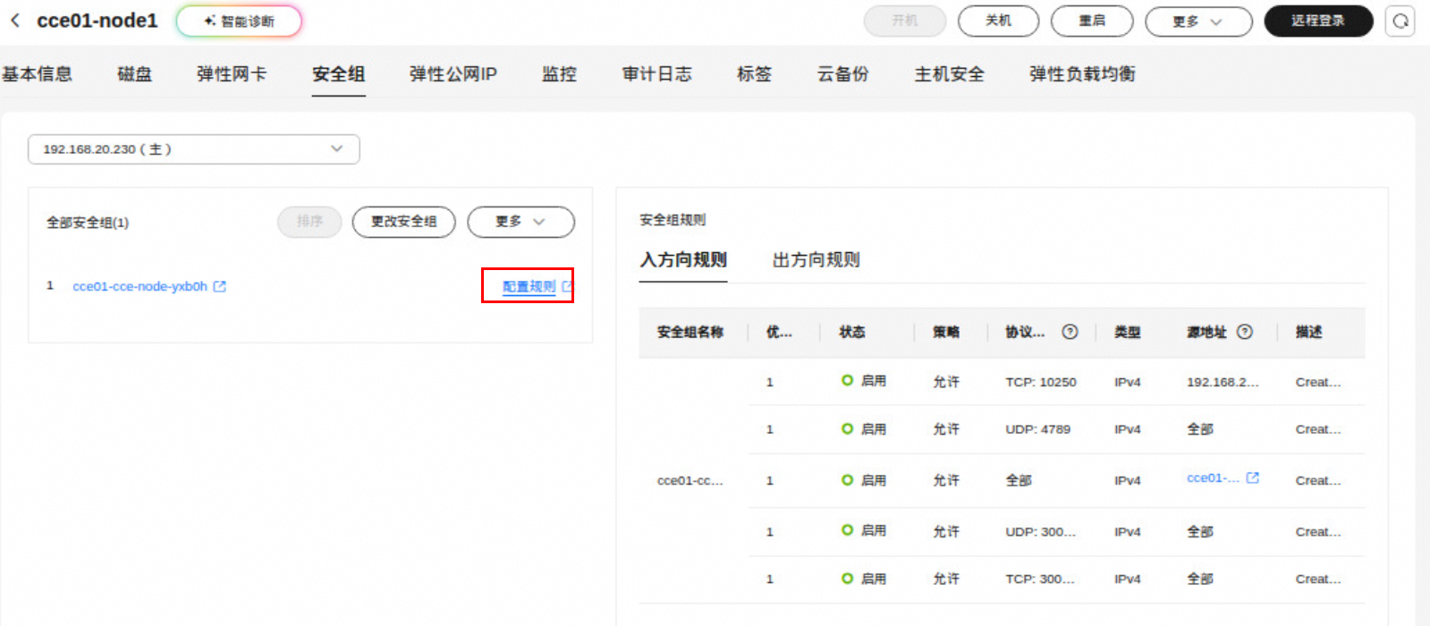Open the cce01-cce-node-yxb0h security group link

pos(140,286)
